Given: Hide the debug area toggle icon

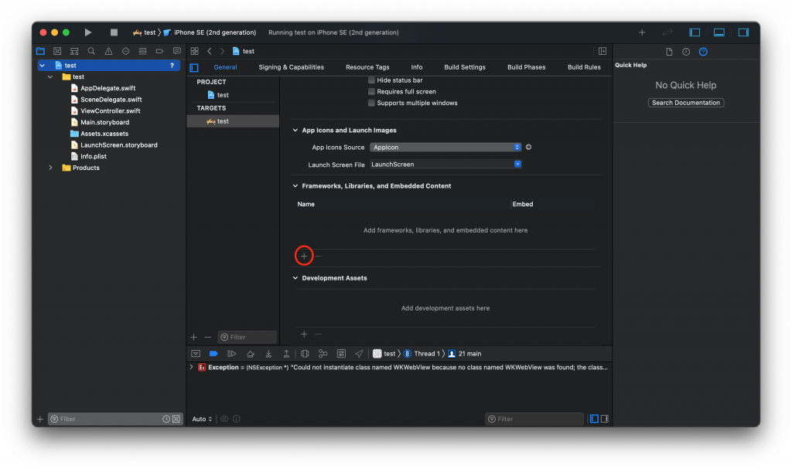Looking at the screenshot, I should pos(196,353).
